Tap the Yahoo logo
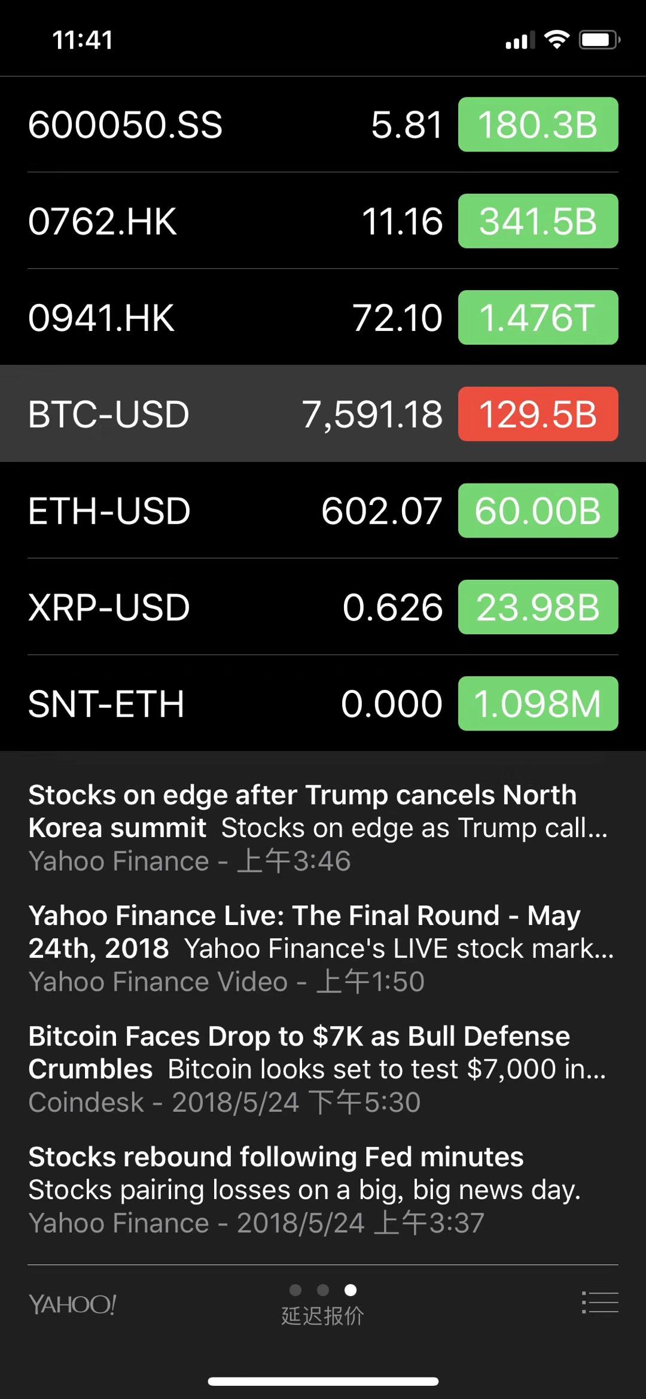The image size is (646, 1399). 72,1304
